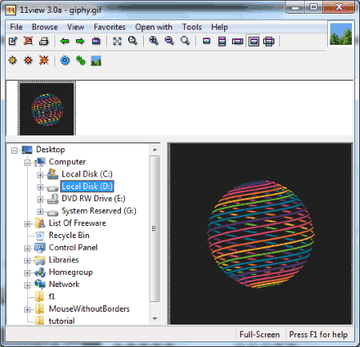The height and width of the screenshot is (347, 360).
Task: Go to previous image with green left arrow
Action: (65, 41)
